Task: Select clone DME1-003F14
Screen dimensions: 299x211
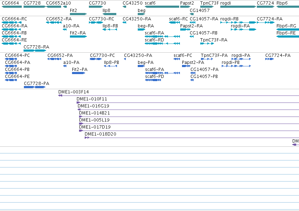Action: (73, 92)
